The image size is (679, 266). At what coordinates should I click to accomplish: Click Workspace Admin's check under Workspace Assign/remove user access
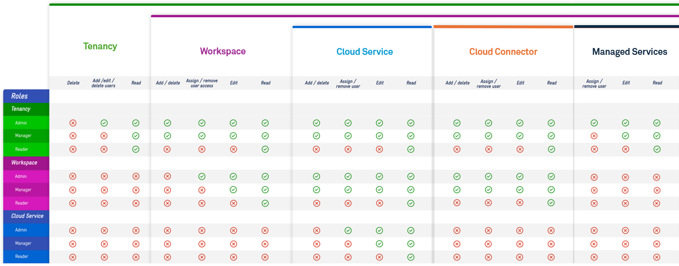[x=202, y=176]
